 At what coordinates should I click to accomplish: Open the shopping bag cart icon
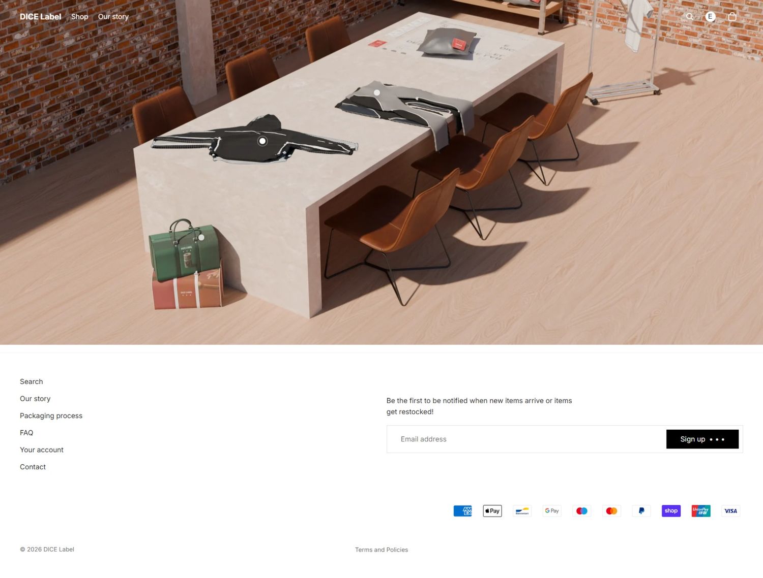click(732, 17)
